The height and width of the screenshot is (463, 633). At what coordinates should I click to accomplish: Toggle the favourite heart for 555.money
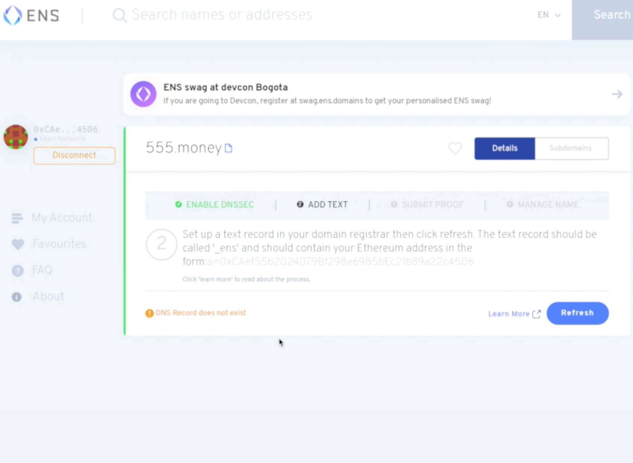click(455, 148)
